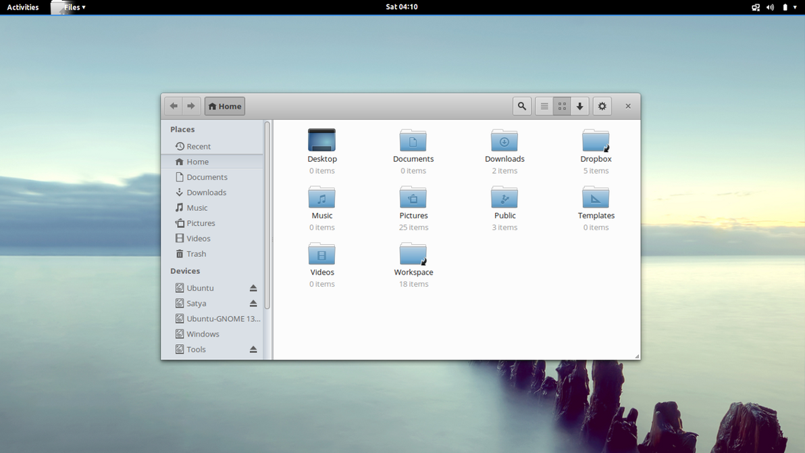The height and width of the screenshot is (453, 805).
Task: Click the Home breadcrumb button
Action: tap(224, 105)
